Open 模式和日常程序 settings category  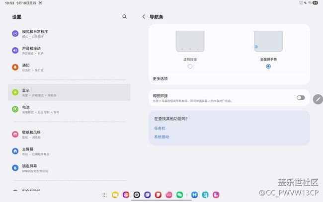(35, 34)
